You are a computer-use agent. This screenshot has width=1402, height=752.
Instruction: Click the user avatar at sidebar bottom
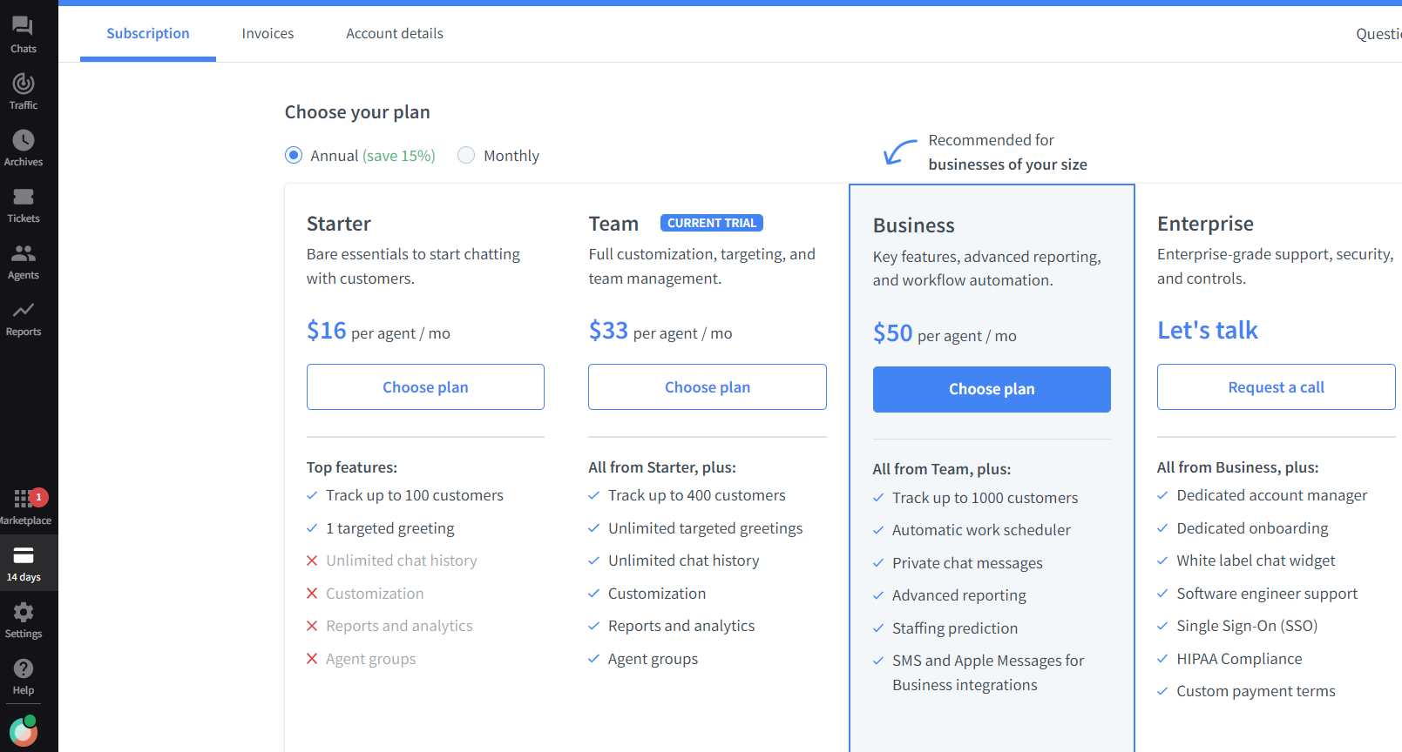coord(24,732)
